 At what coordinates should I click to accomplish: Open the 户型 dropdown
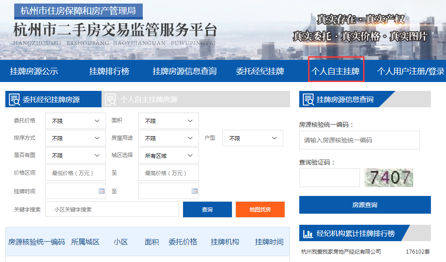[x=253, y=138]
